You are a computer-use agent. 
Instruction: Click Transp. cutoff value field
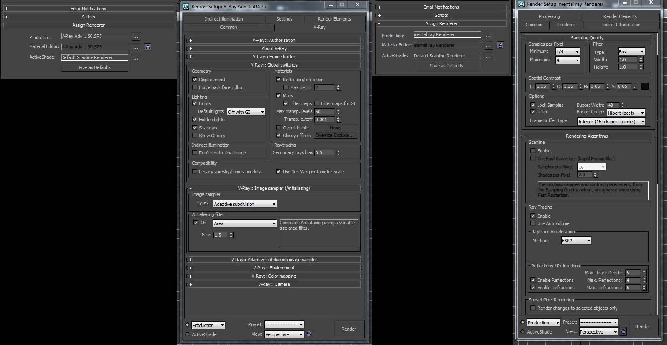pos(325,120)
